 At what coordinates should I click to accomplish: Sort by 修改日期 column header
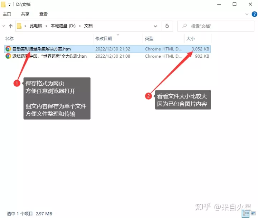(x=104, y=38)
